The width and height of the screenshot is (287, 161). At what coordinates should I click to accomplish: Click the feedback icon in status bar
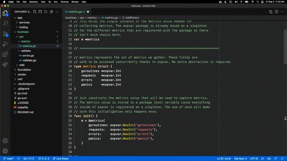[276, 158]
